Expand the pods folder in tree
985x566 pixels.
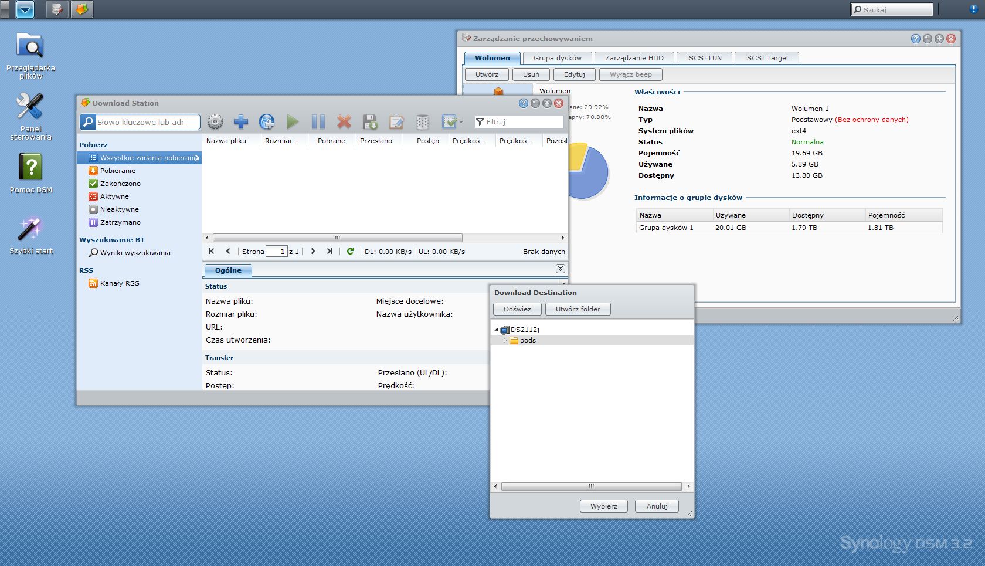(x=504, y=340)
